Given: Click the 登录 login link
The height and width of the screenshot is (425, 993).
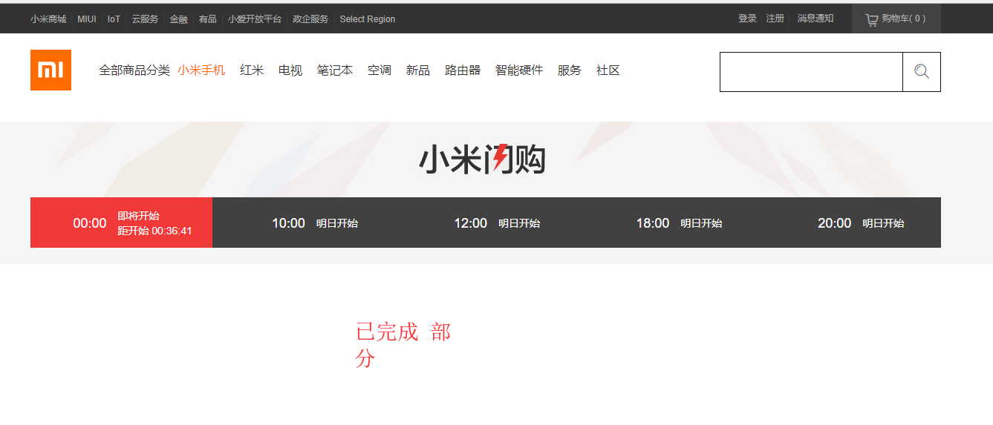Looking at the screenshot, I should [x=747, y=19].
